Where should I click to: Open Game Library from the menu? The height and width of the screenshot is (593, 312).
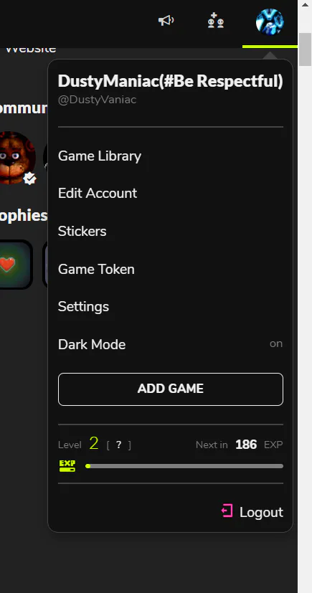click(x=100, y=156)
